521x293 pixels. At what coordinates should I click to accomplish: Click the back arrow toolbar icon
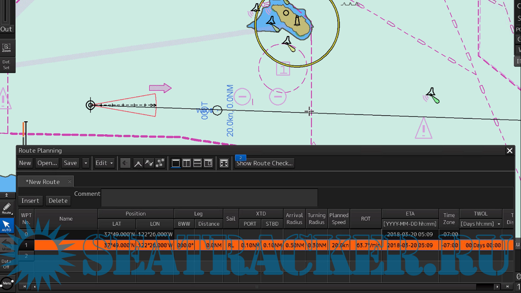(125, 163)
